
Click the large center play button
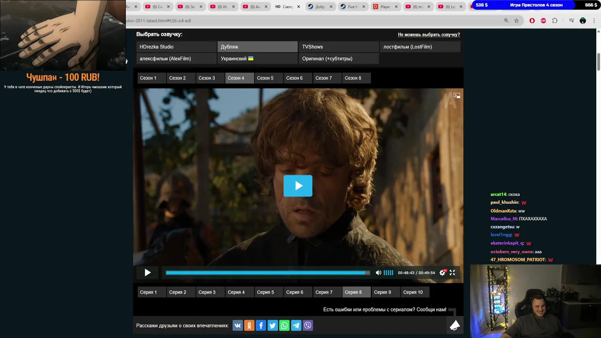pyautogui.click(x=298, y=186)
